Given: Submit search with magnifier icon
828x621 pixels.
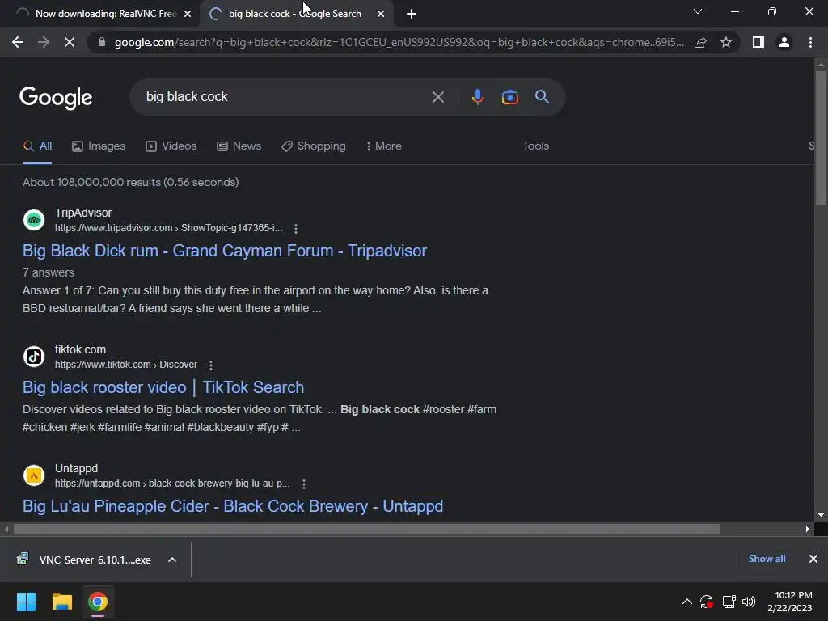Looking at the screenshot, I should coord(542,97).
